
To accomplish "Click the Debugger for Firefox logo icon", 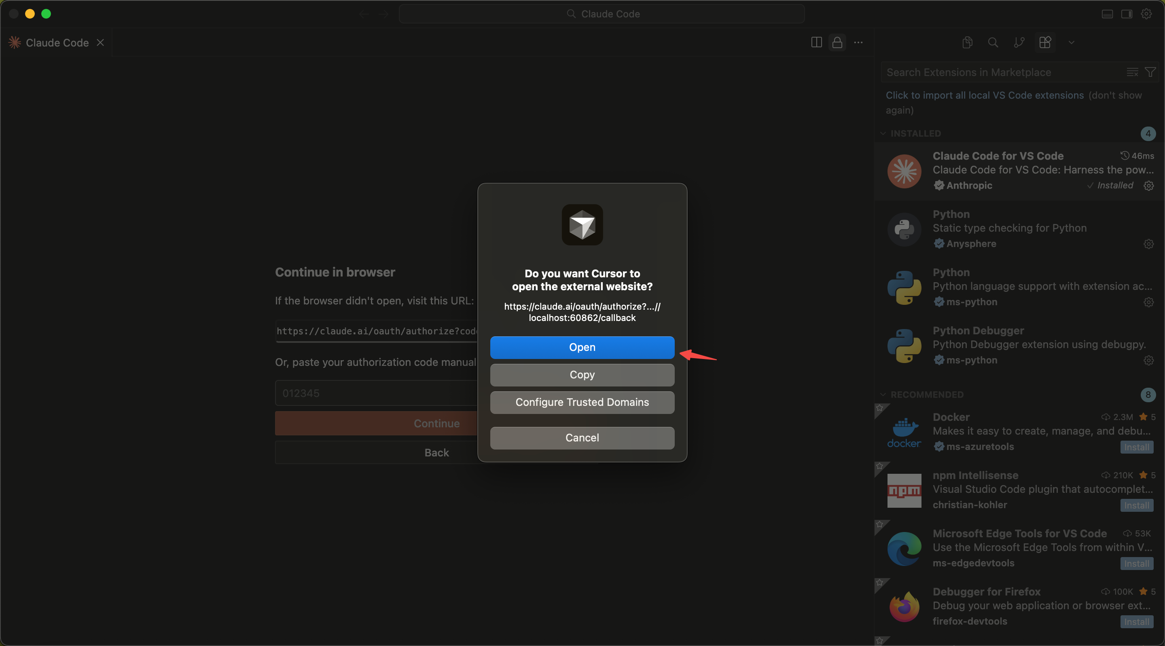I will pyautogui.click(x=904, y=608).
